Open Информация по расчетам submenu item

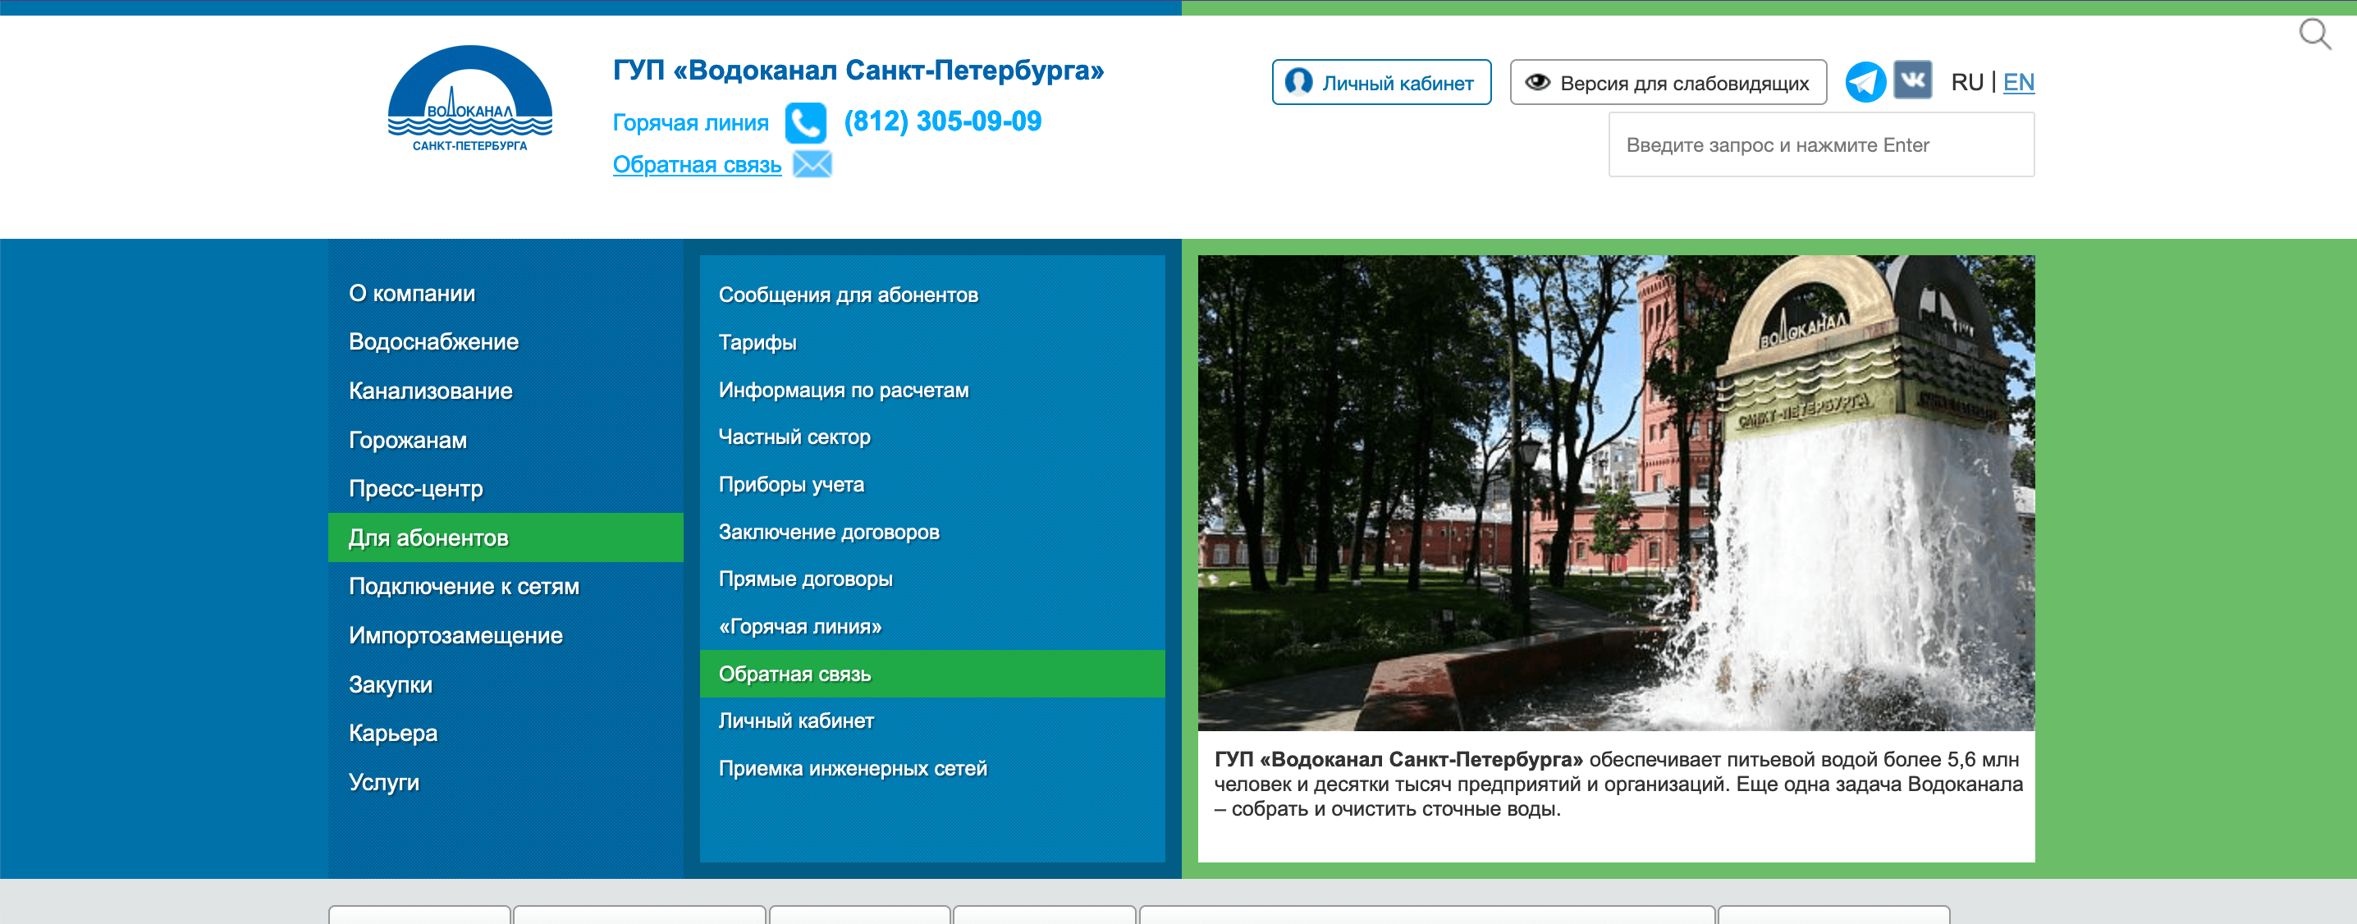click(843, 390)
